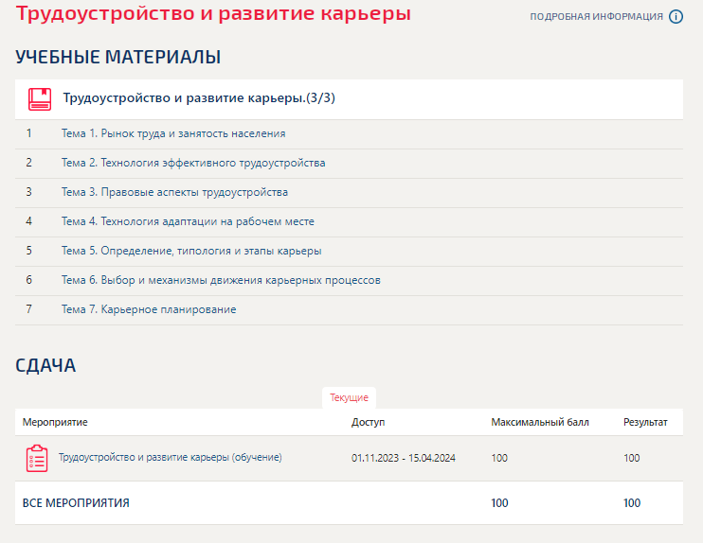Open Тема 4. Технология адаптации на рабочем месте

188,221
